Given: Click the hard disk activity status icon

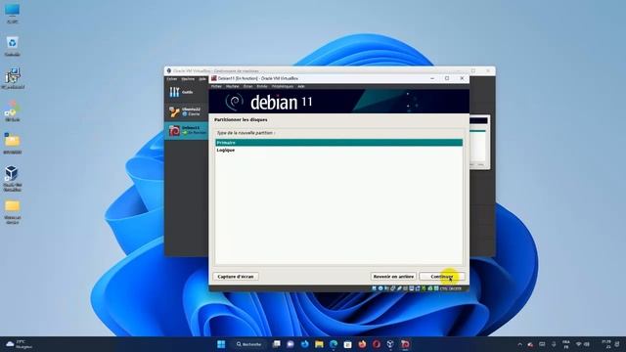Looking at the screenshot, I should 374,288.
